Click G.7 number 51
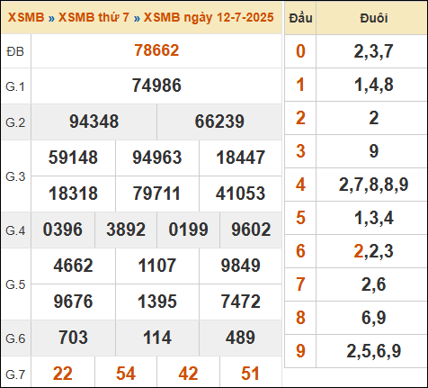428x388 pixels. 250,374
